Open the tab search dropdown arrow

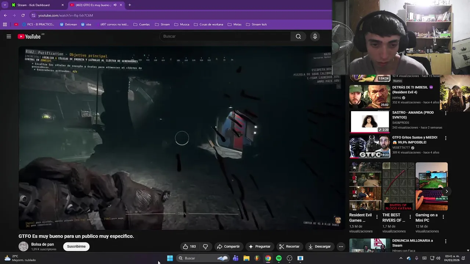click(x=4, y=5)
